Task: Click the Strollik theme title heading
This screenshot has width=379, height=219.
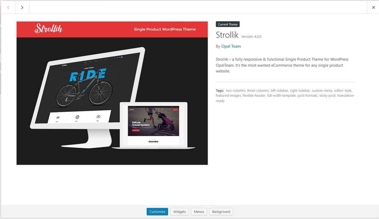Action: click(x=227, y=35)
